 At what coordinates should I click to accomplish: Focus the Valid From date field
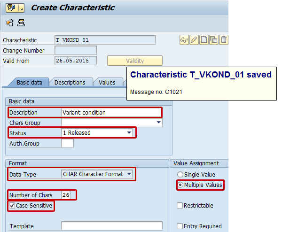[x=76, y=61]
